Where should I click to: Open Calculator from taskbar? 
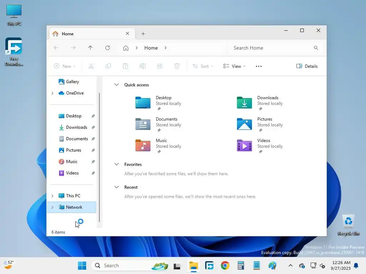(241, 265)
